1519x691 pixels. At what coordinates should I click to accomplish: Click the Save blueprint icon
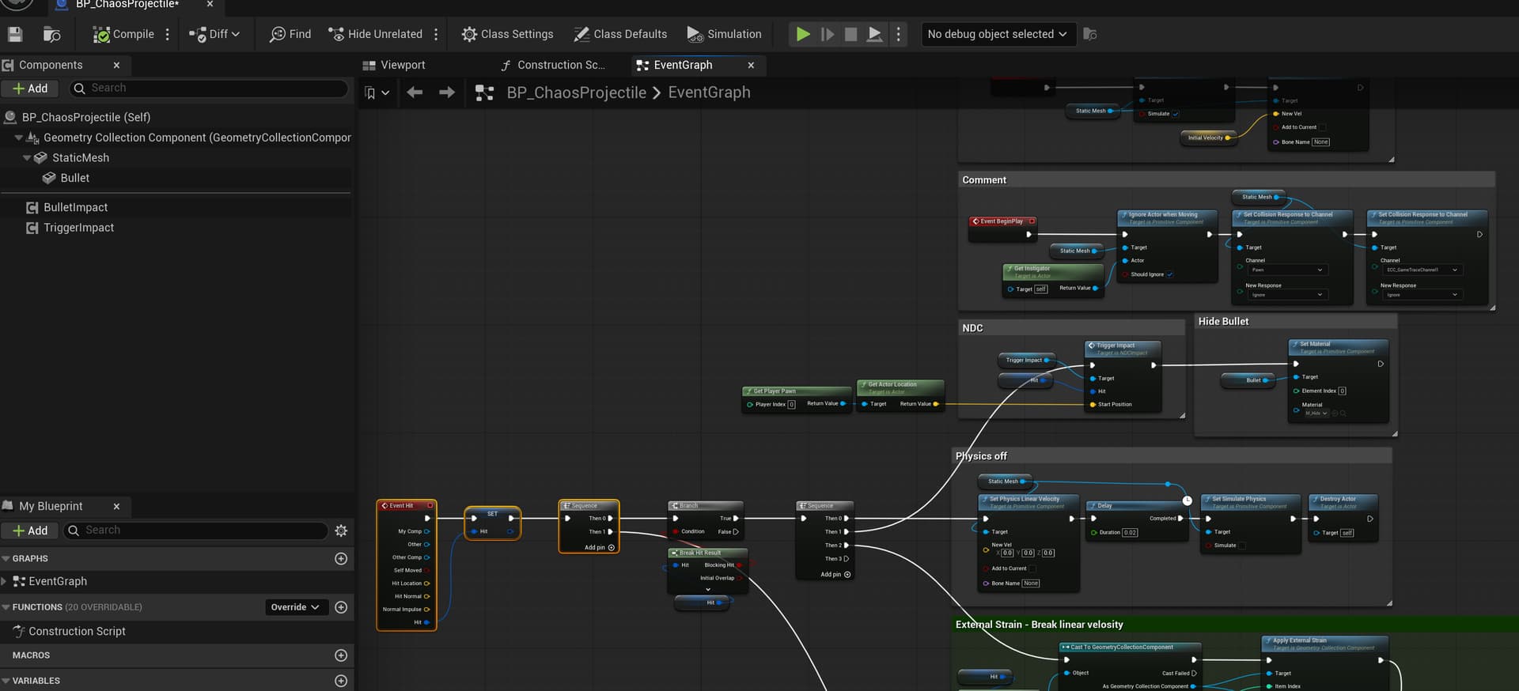pyautogui.click(x=15, y=34)
